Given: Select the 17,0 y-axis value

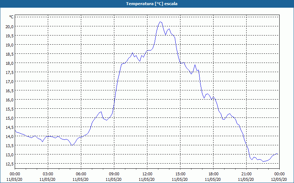Looking at the screenshot, I should point(10,81).
